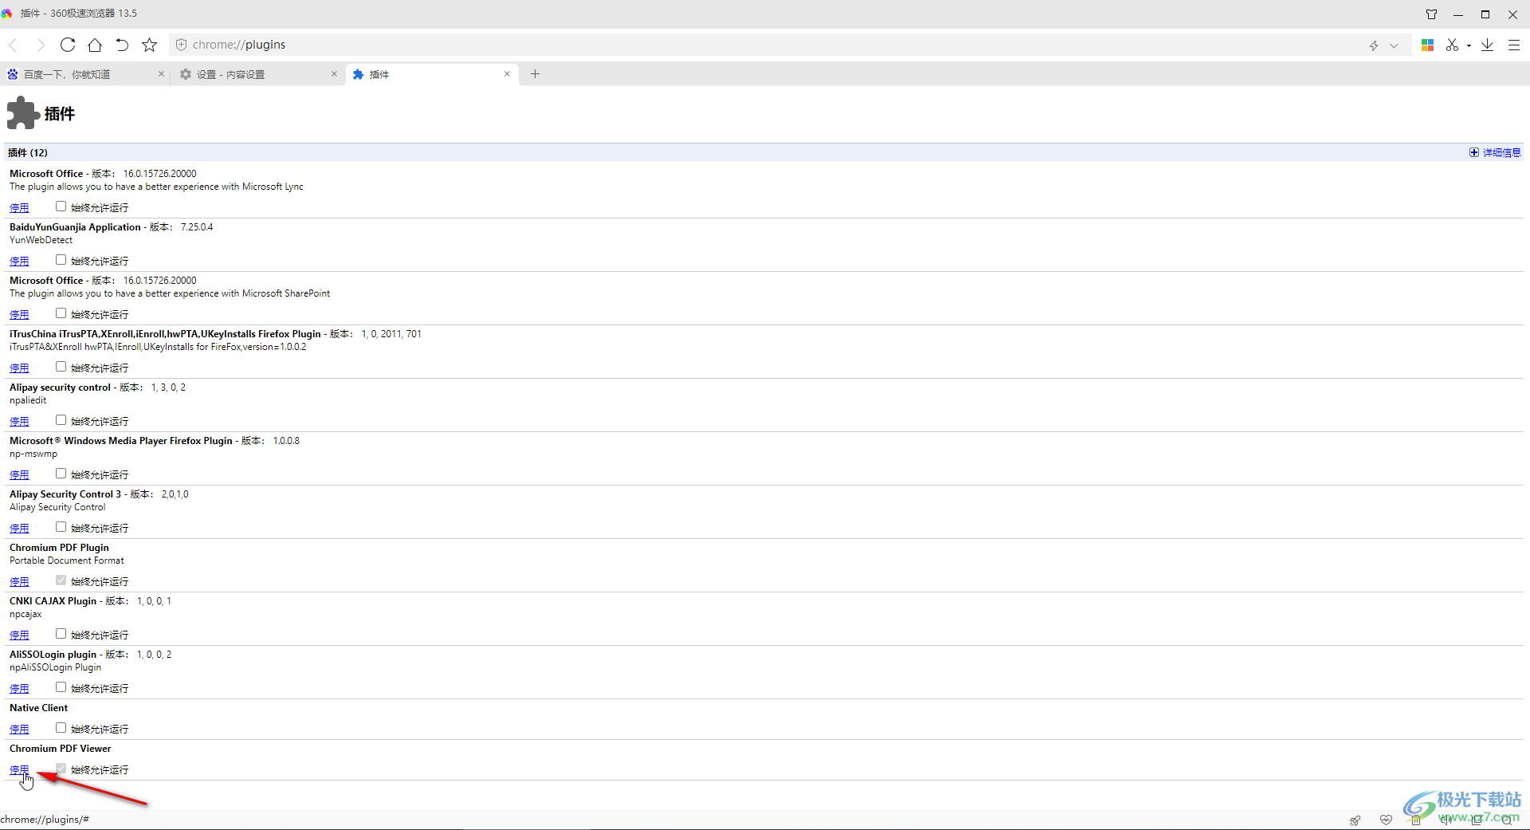1530x830 pixels.
Task: Click the puzzle piece plugin icon
Action: pyautogui.click(x=23, y=113)
